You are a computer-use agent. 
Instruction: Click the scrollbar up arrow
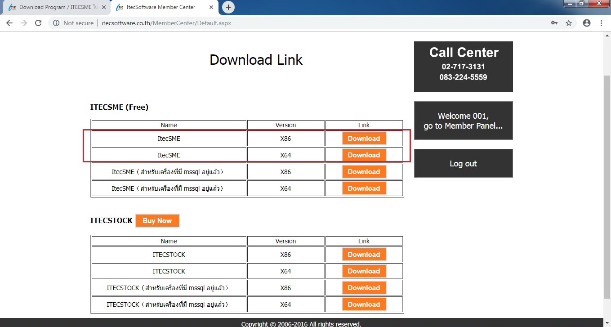coord(607,35)
